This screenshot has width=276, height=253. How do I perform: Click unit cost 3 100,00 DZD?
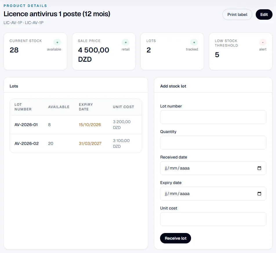click(121, 143)
